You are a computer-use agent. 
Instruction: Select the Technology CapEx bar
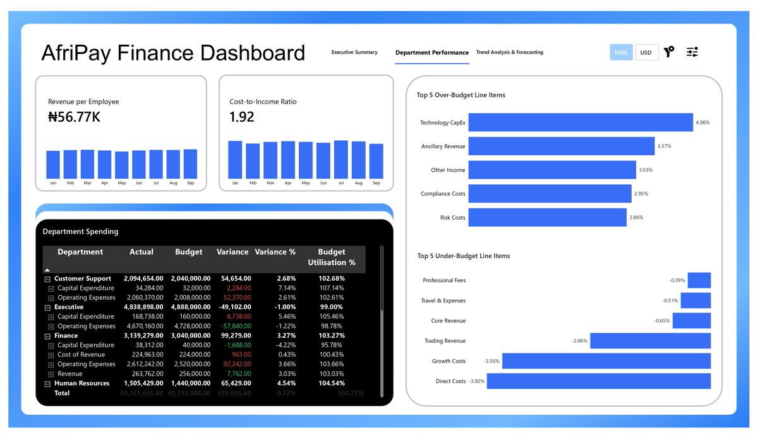[x=581, y=122]
